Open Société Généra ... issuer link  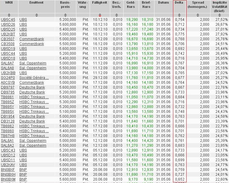coord(34,77)
